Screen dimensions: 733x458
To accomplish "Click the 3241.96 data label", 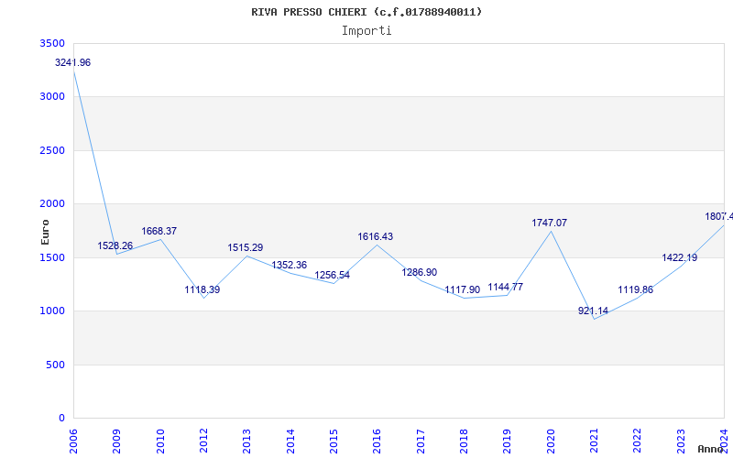I will pyautogui.click(x=73, y=62).
